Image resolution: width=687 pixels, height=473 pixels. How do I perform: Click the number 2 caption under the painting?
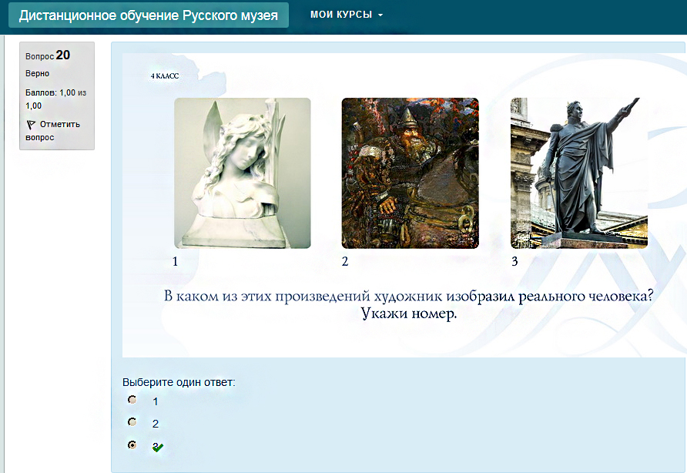pyautogui.click(x=345, y=261)
